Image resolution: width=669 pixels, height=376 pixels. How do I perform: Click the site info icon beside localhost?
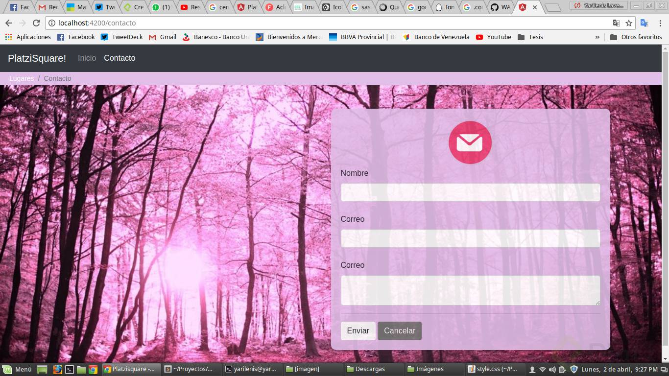(52, 23)
